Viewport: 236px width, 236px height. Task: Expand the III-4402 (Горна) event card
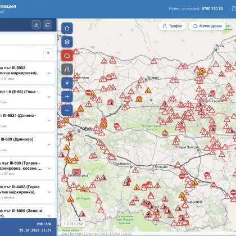coord(49,192)
